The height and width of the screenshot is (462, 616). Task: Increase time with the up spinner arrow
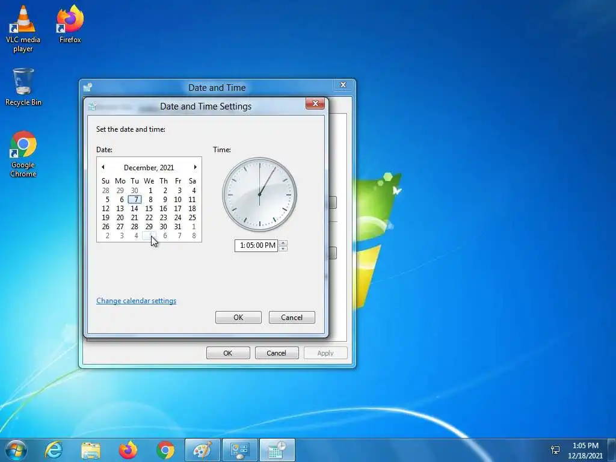click(283, 242)
